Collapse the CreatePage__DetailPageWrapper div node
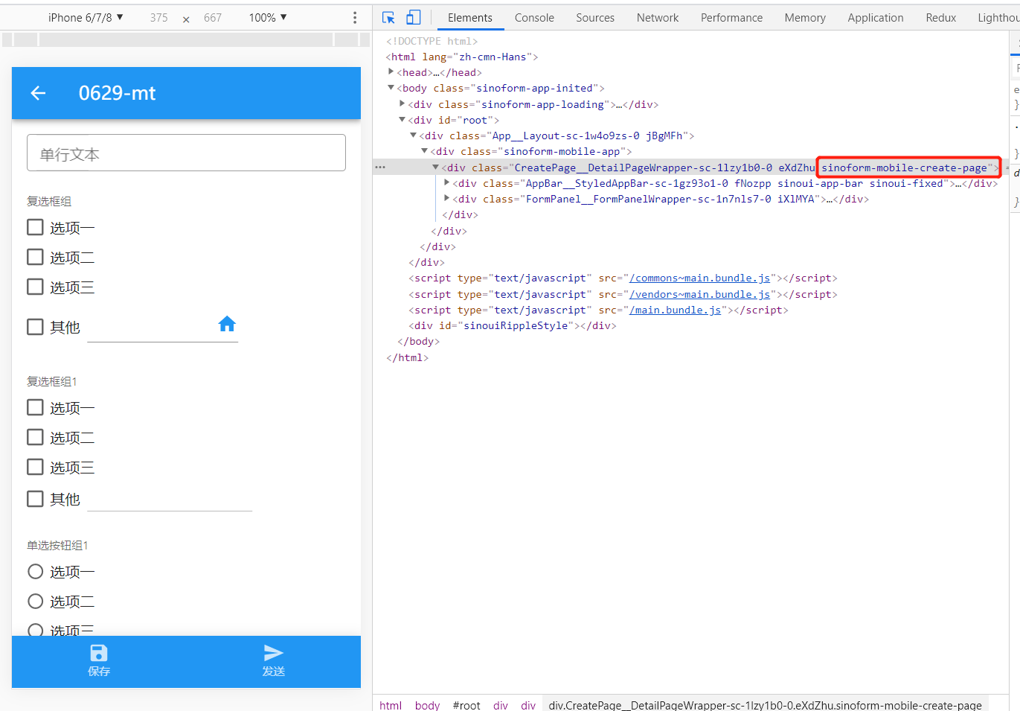This screenshot has width=1020, height=711. coord(436,168)
